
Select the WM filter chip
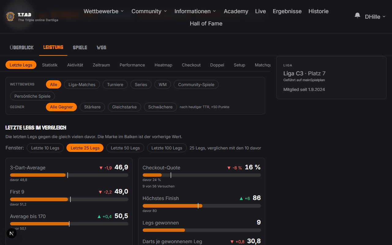coord(163,85)
